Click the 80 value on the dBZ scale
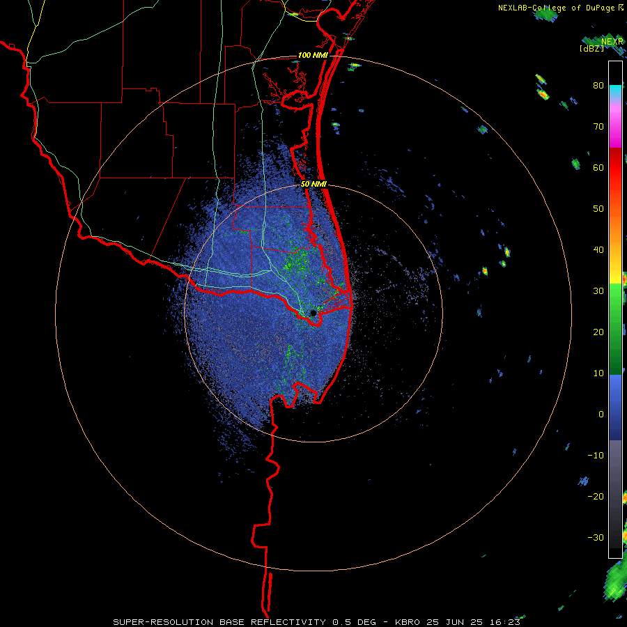627x627 pixels. click(598, 86)
